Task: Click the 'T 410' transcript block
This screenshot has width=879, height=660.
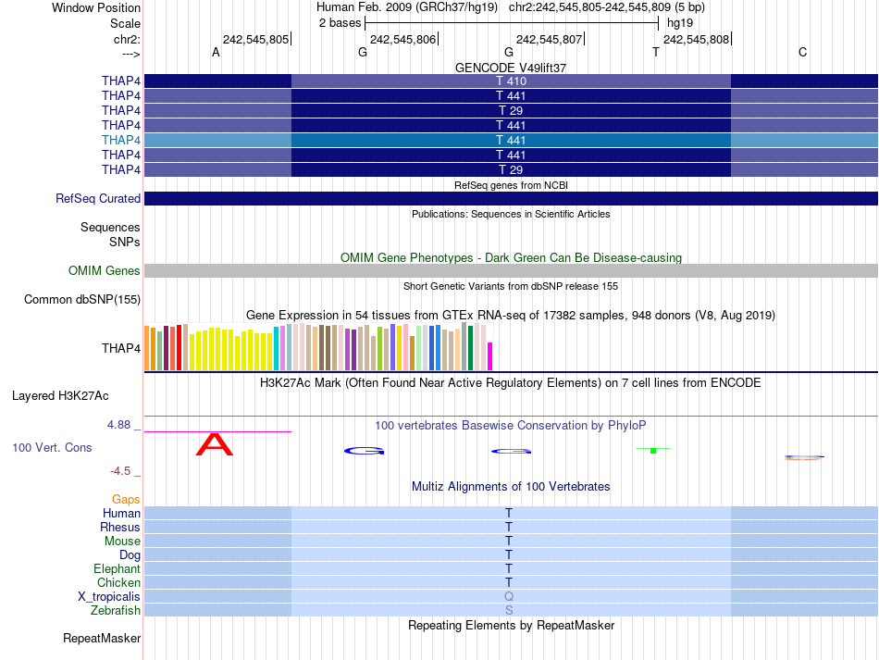Action: coord(512,81)
